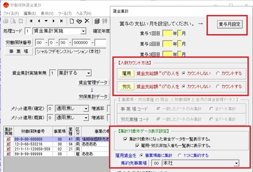Choose 事業場毎に集計 radio option
Viewport: 253px width, 172px height.
pos(141,155)
